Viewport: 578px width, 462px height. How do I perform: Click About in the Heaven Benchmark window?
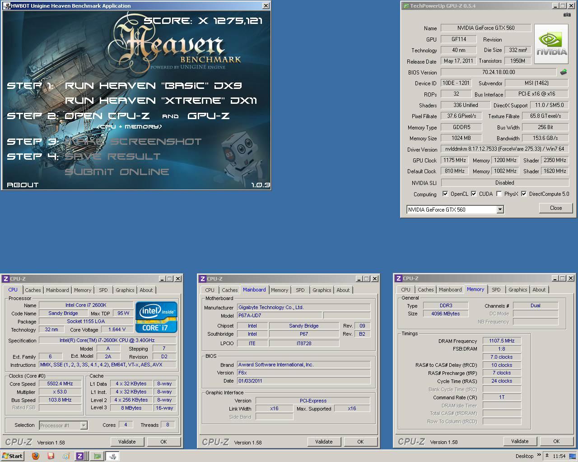pos(23,185)
